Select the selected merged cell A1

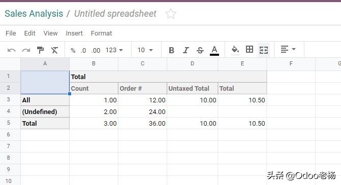45,83
